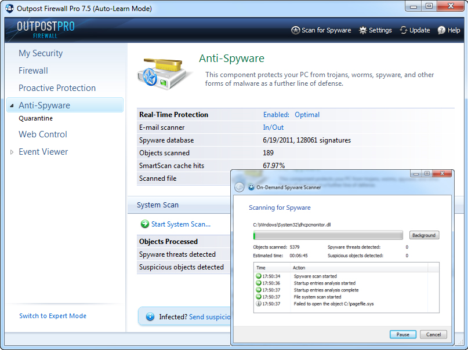Open the Firewall section
468x350 pixels.
point(33,71)
